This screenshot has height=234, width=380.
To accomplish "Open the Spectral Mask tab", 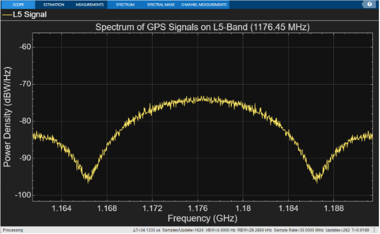I will click(160, 4).
